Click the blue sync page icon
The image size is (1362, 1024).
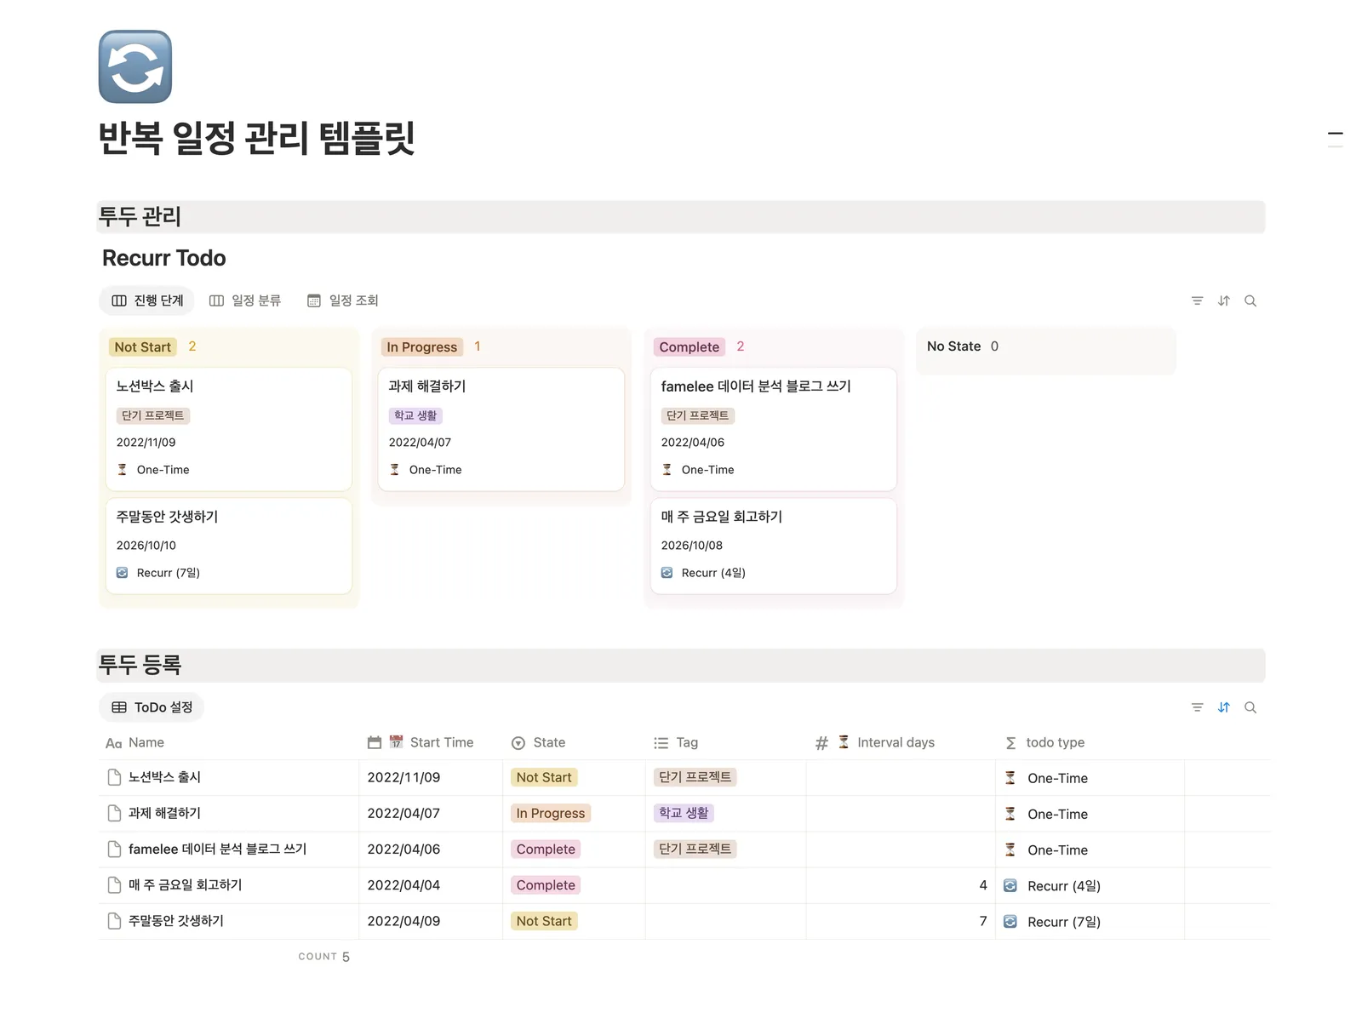(x=135, y=67)
